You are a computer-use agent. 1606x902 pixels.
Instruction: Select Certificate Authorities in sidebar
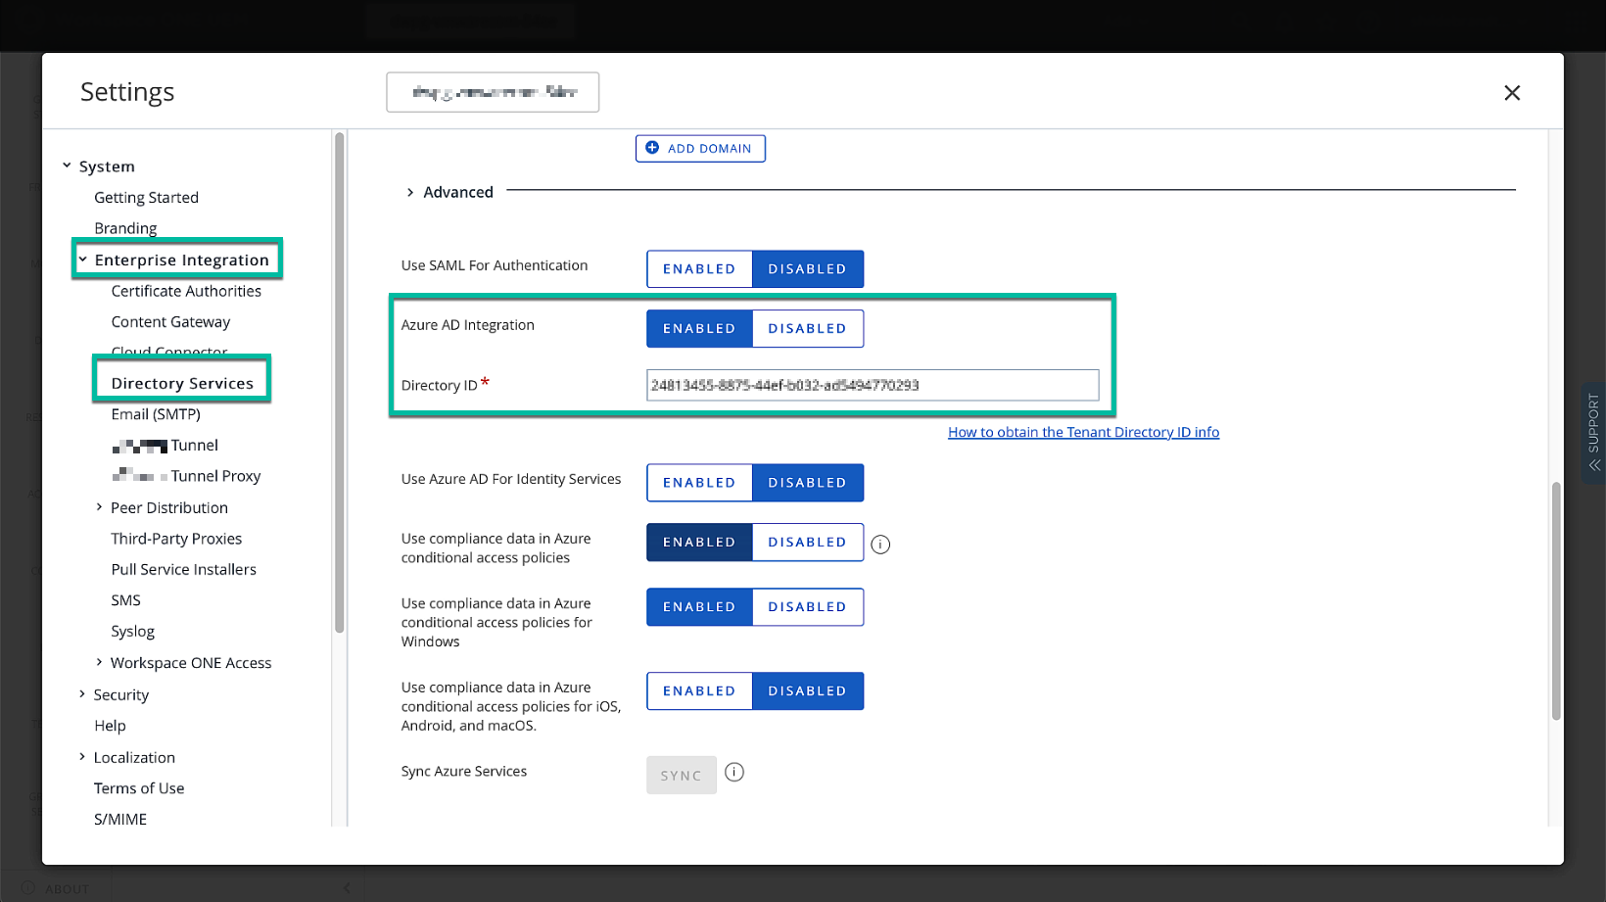(186, 291)
